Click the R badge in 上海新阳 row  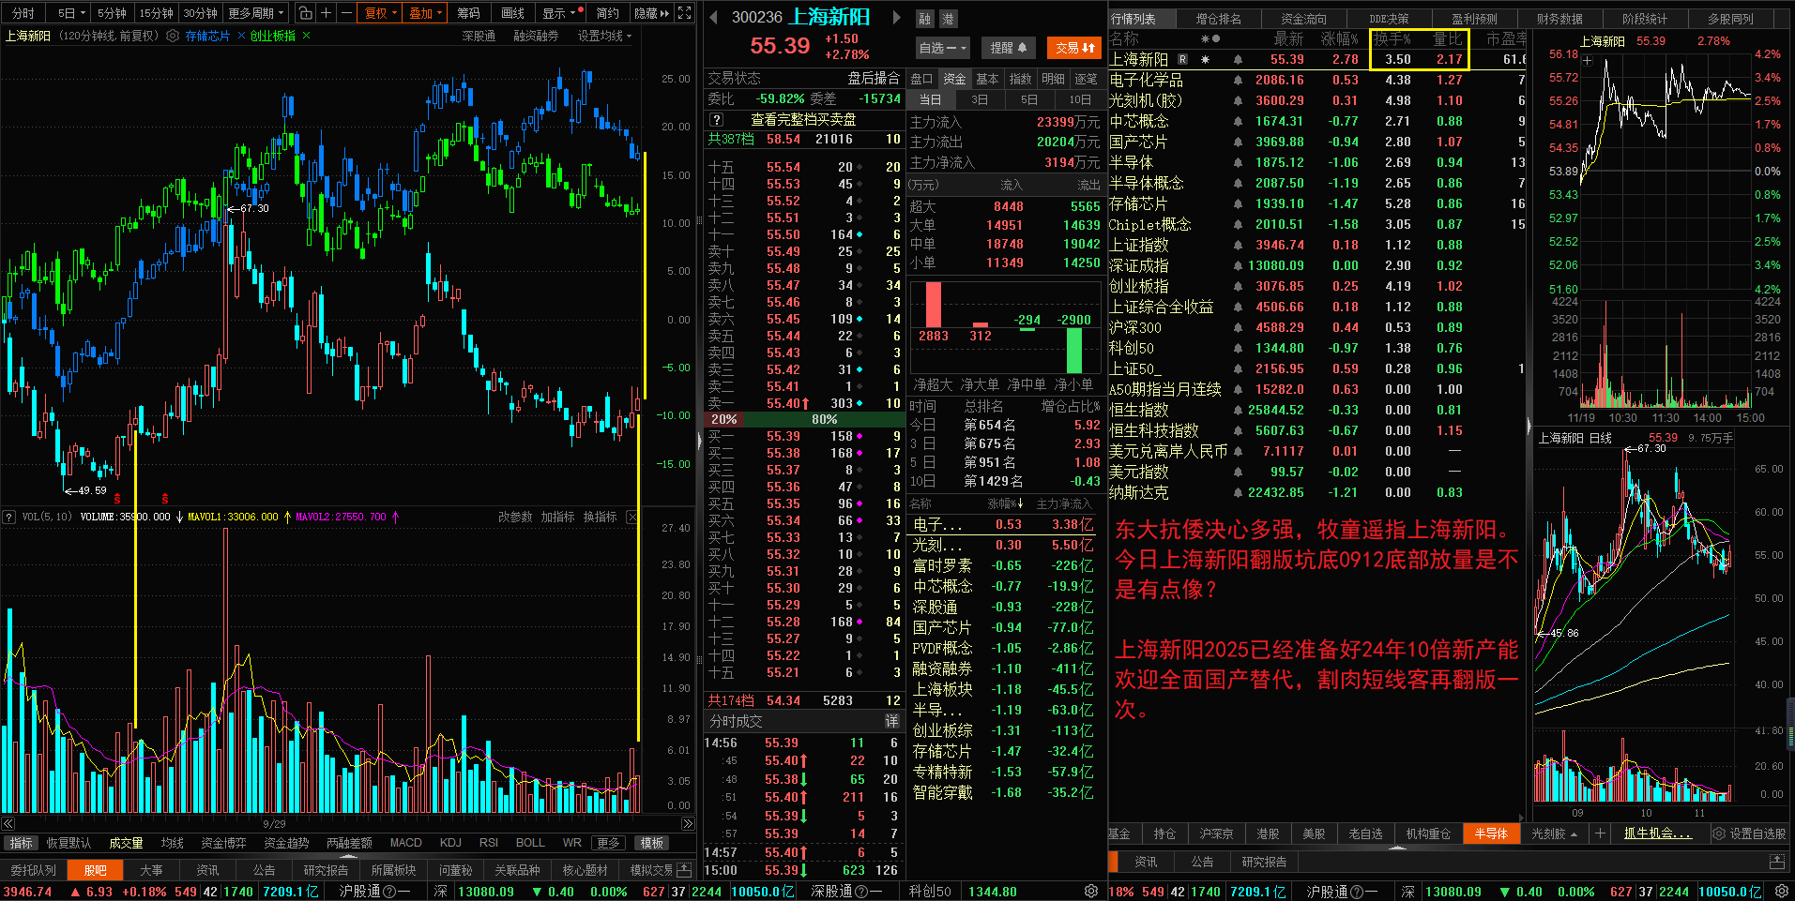point(1182,59)
